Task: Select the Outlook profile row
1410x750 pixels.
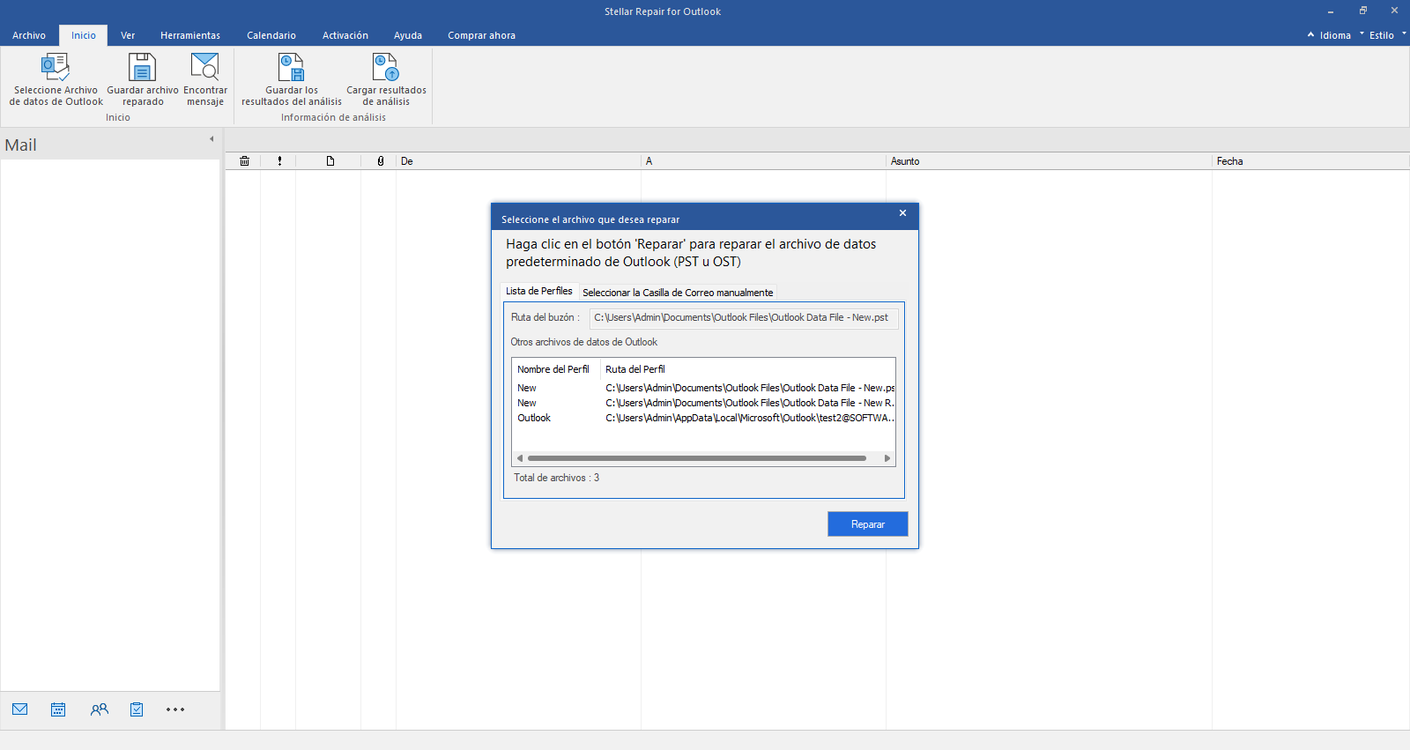Action: 705,418
